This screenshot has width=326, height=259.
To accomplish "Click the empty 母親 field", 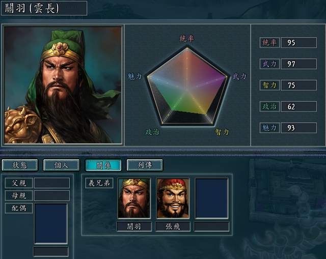I will [52, 196].
